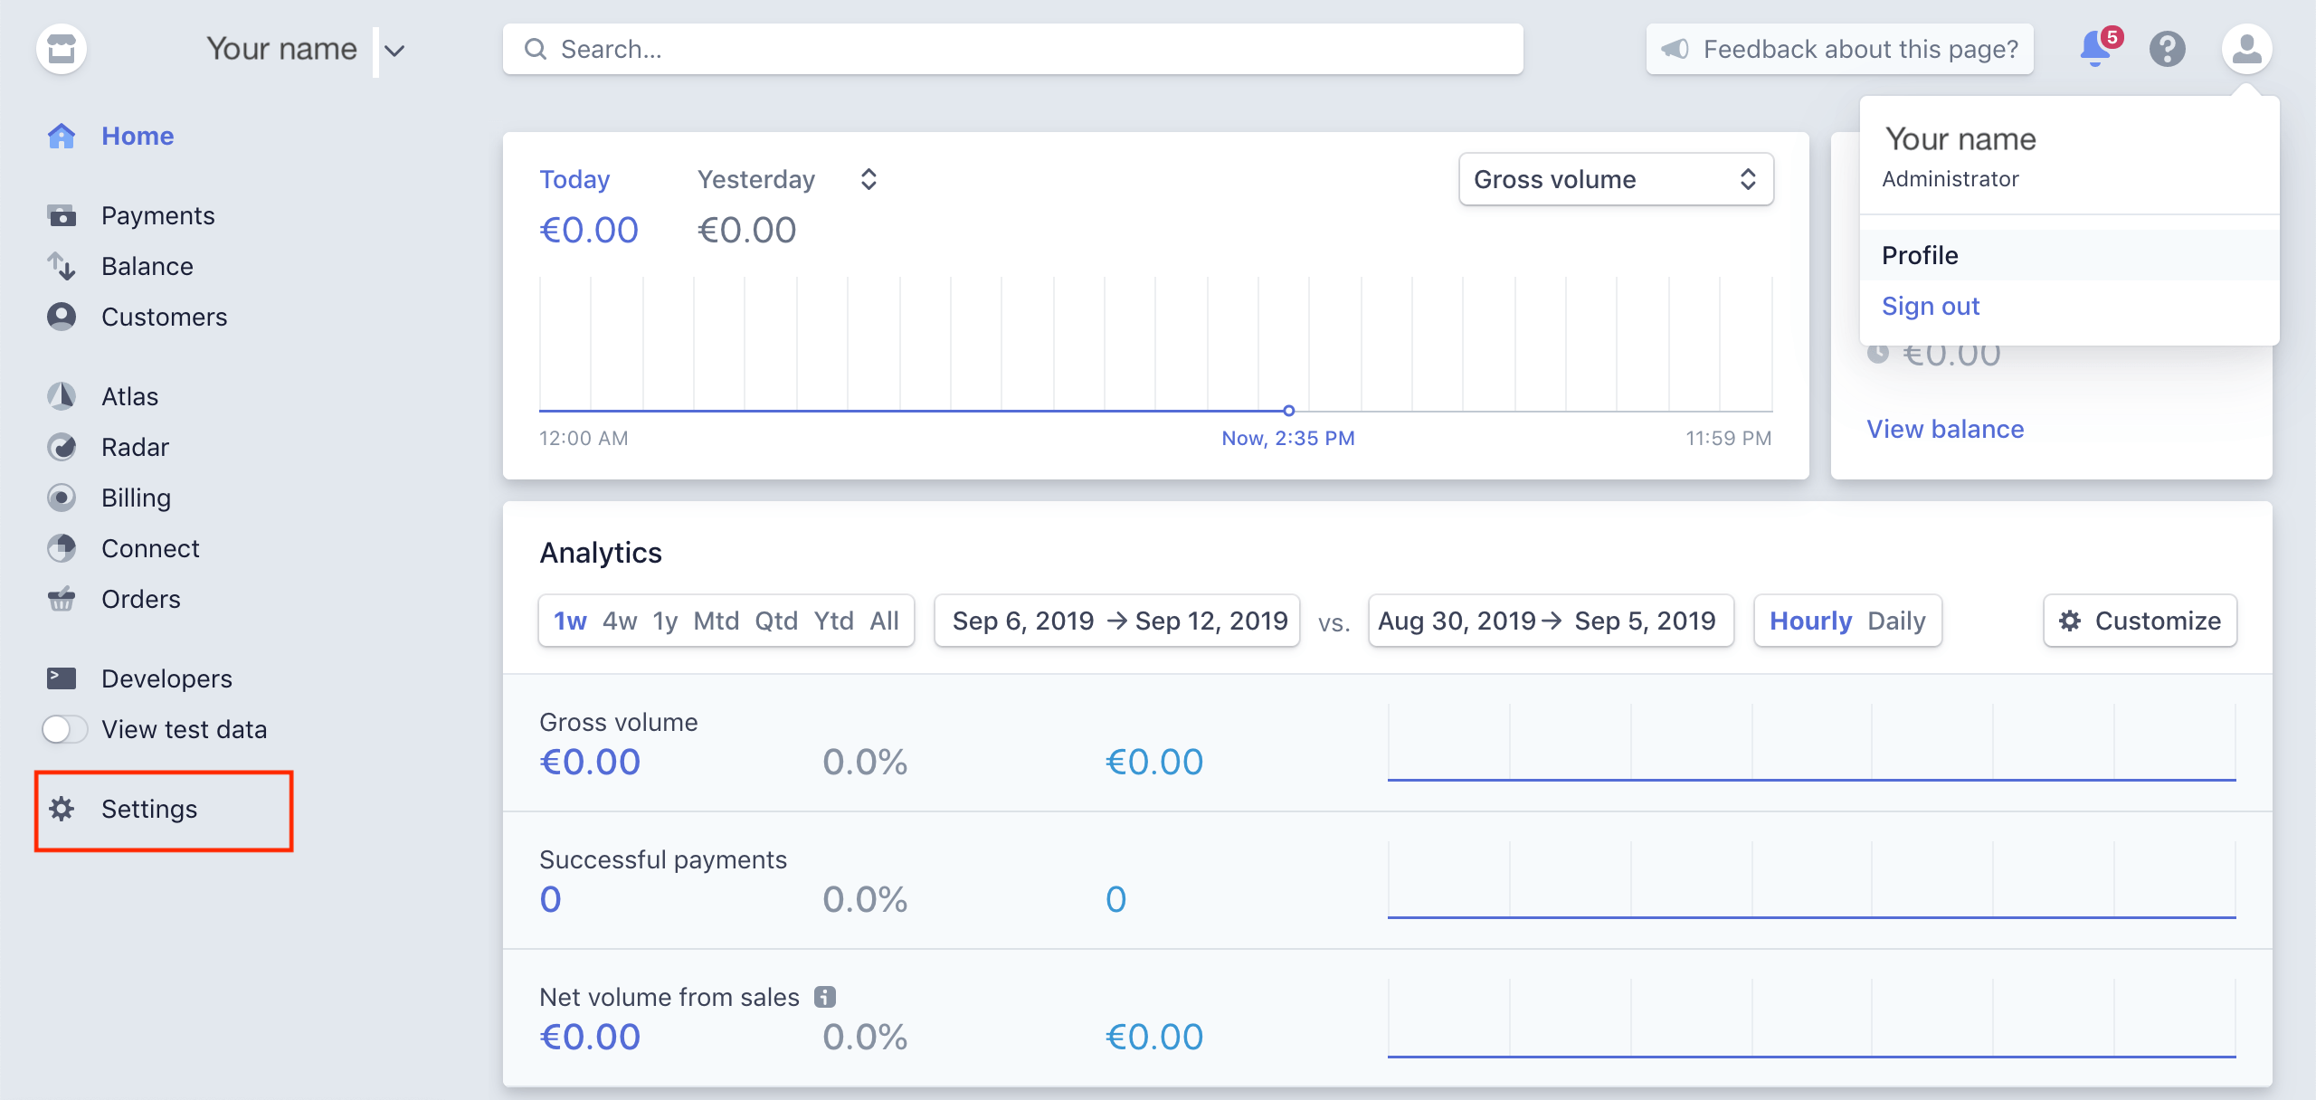Open the Today/Yesterday comparison selector
Image resolution: width=2316 pixels, height=1100 pixels.
[866, 178]
